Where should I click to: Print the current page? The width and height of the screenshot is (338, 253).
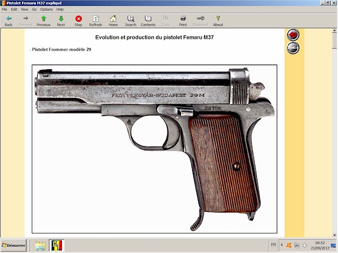(x=183, y=21)
